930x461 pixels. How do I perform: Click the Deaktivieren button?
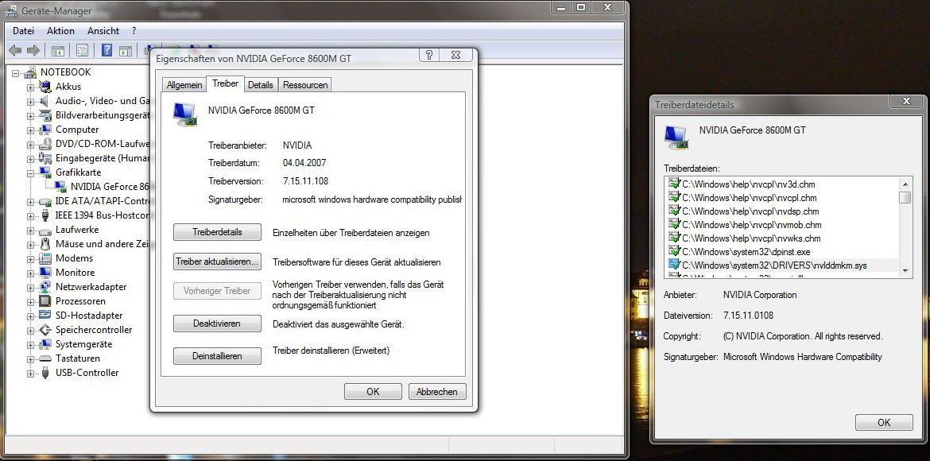[x=217, y=323]
